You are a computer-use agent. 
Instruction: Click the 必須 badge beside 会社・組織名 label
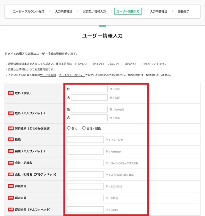[x=11, y=163]
